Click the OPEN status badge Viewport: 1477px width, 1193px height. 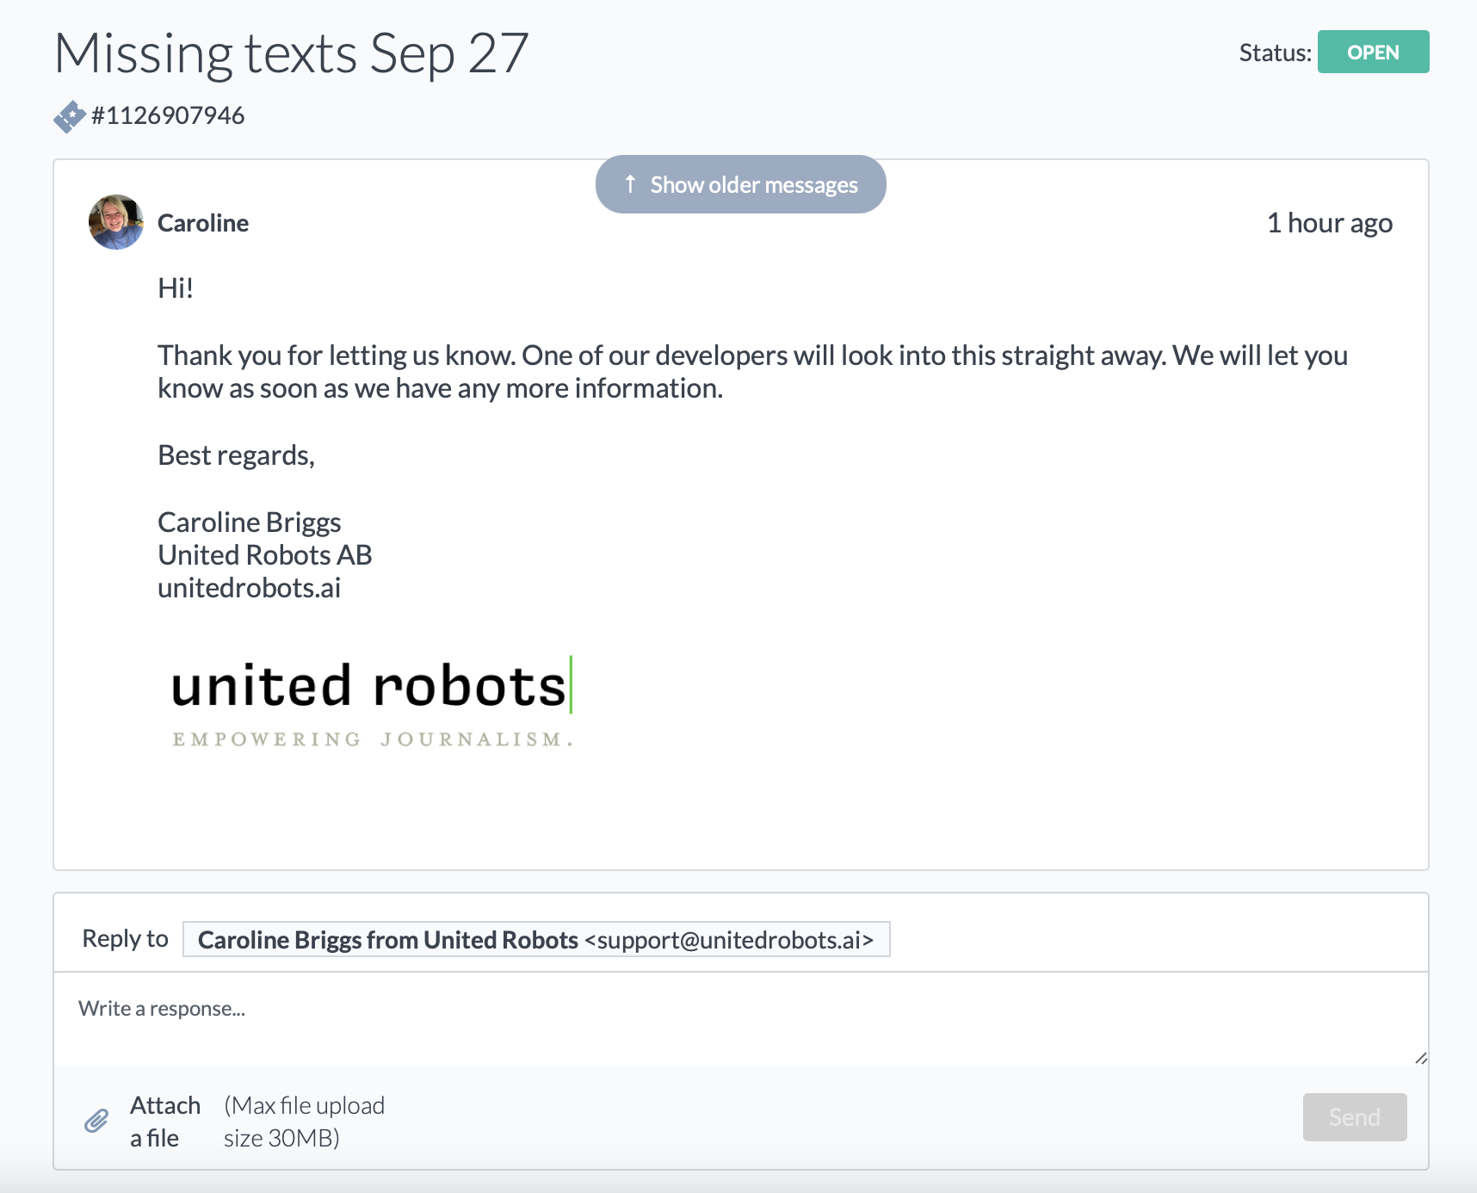pos(1373,52)
